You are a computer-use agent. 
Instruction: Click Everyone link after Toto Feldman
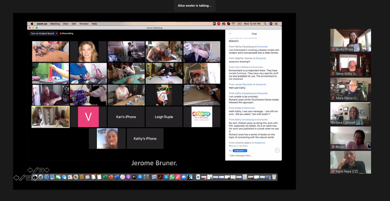click(258, 67)
